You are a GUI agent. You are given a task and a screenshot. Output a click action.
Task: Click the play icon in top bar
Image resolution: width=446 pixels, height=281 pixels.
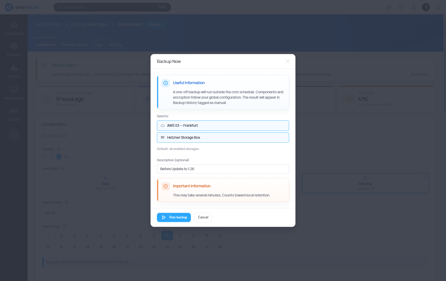(389, 7)
